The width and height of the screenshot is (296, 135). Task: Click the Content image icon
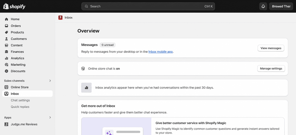coord(6,45)
